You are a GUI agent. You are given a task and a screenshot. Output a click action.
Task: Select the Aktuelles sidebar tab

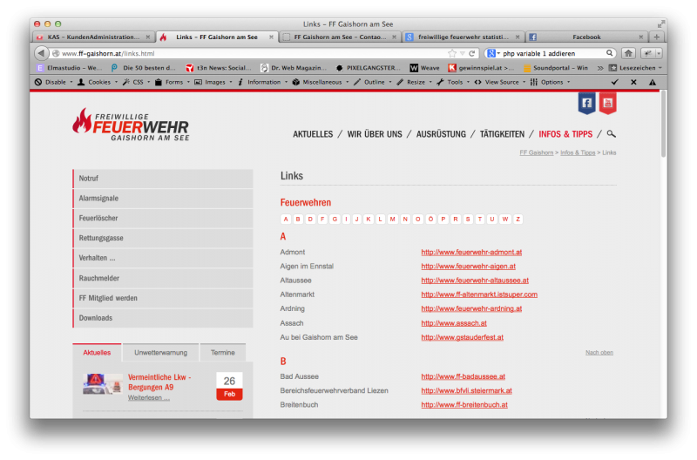(x=97, y=353)
